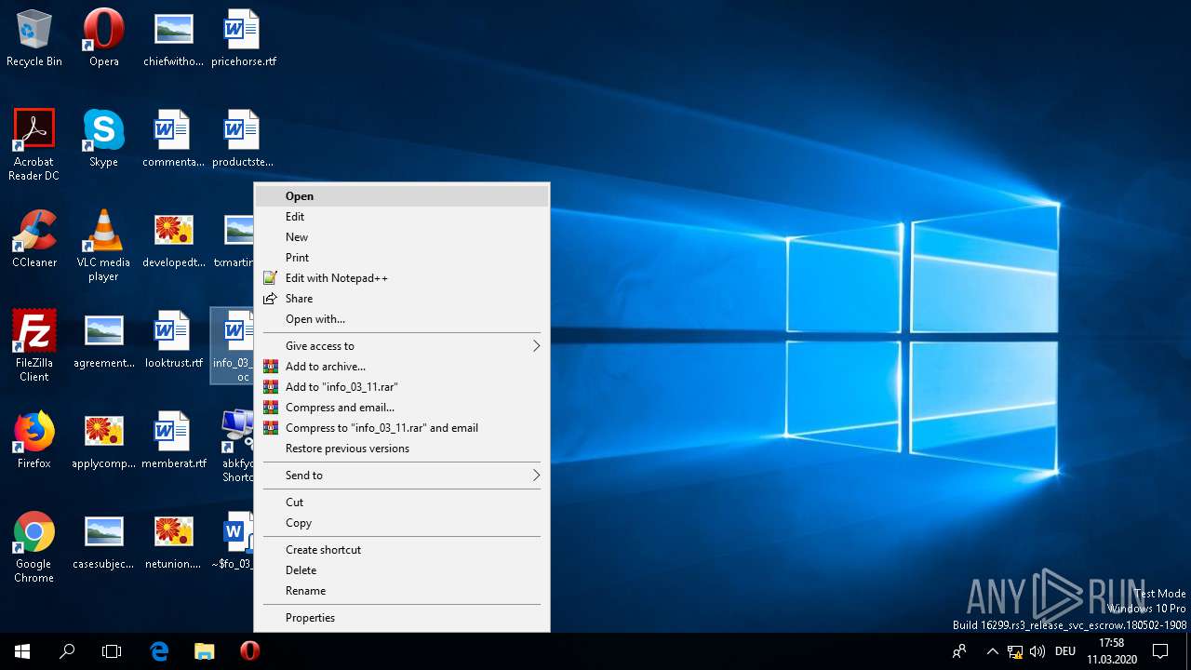This screenshot has height=670, width=1191.
Task: Open Acrobat Reader DC shortcut
Action: (x=34, y=145)
